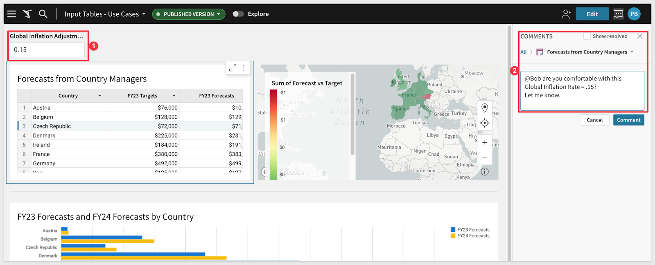Open the Country column dropdown

pos(99,96)
